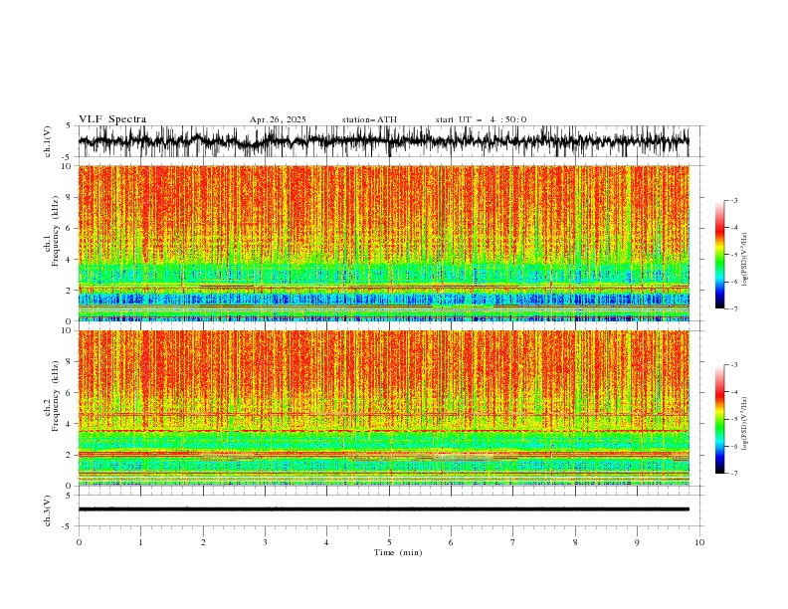Click the ch.2 spectrogram color bar
This screenshot has width=788, height=609.
[719, 419]
